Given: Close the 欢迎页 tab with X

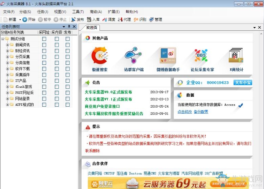Looking at the screenshot, I should [x=260, y=27].
